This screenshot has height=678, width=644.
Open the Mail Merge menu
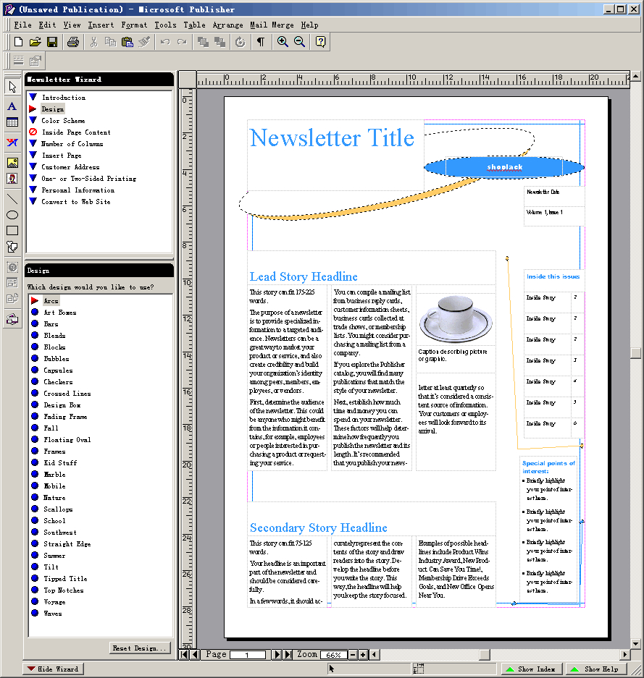point(270,24)
